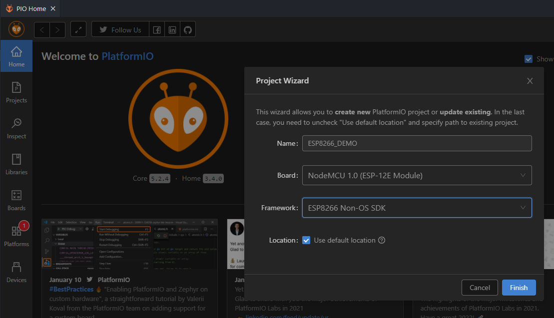Open the Board dropdown

tap(417, 175)
